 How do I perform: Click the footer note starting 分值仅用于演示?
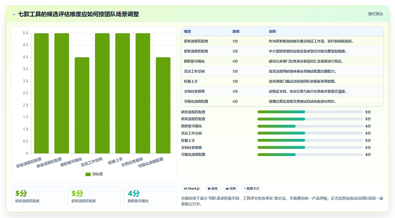282,201
